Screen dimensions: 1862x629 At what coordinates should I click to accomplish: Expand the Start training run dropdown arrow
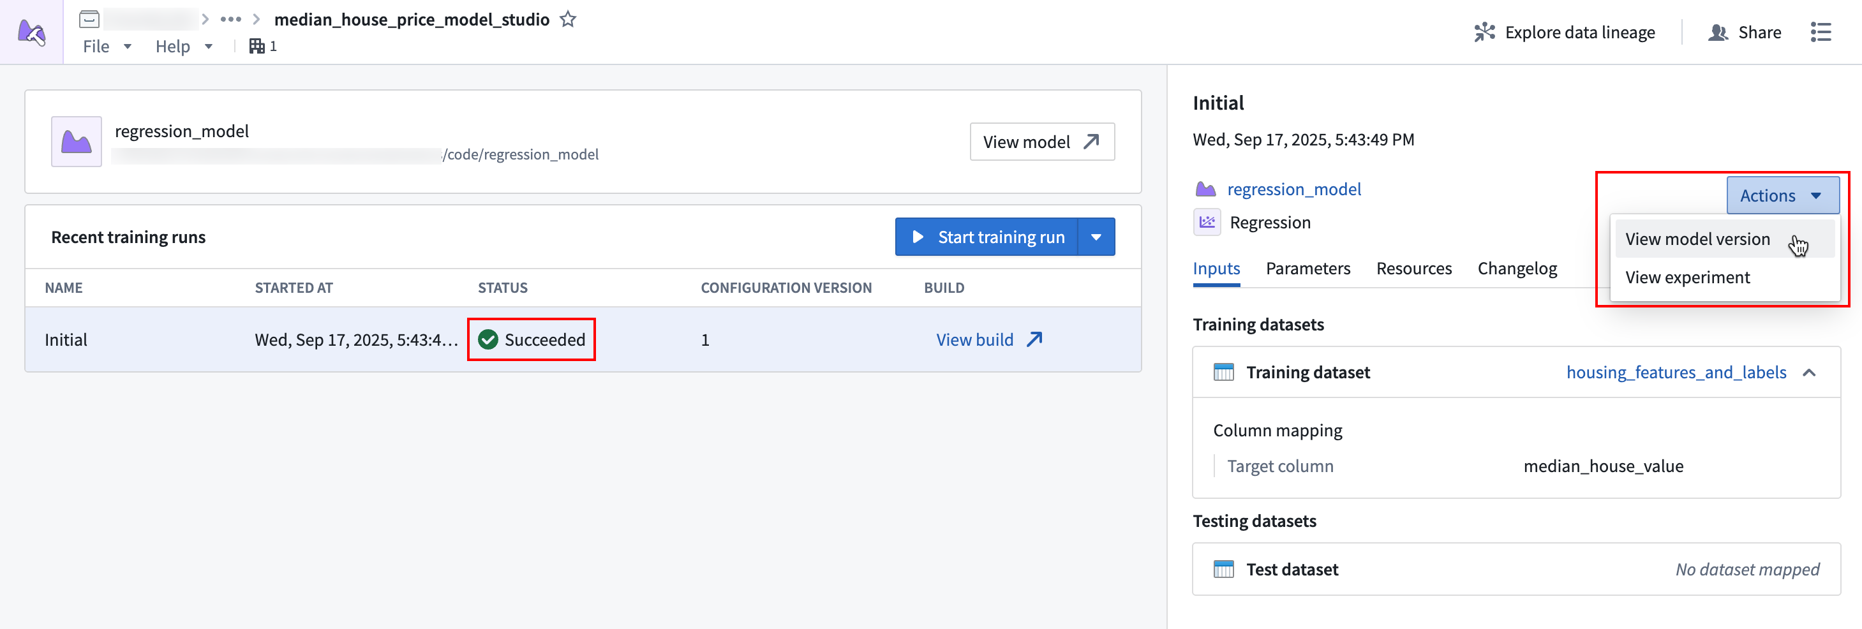coord(1096,237)
